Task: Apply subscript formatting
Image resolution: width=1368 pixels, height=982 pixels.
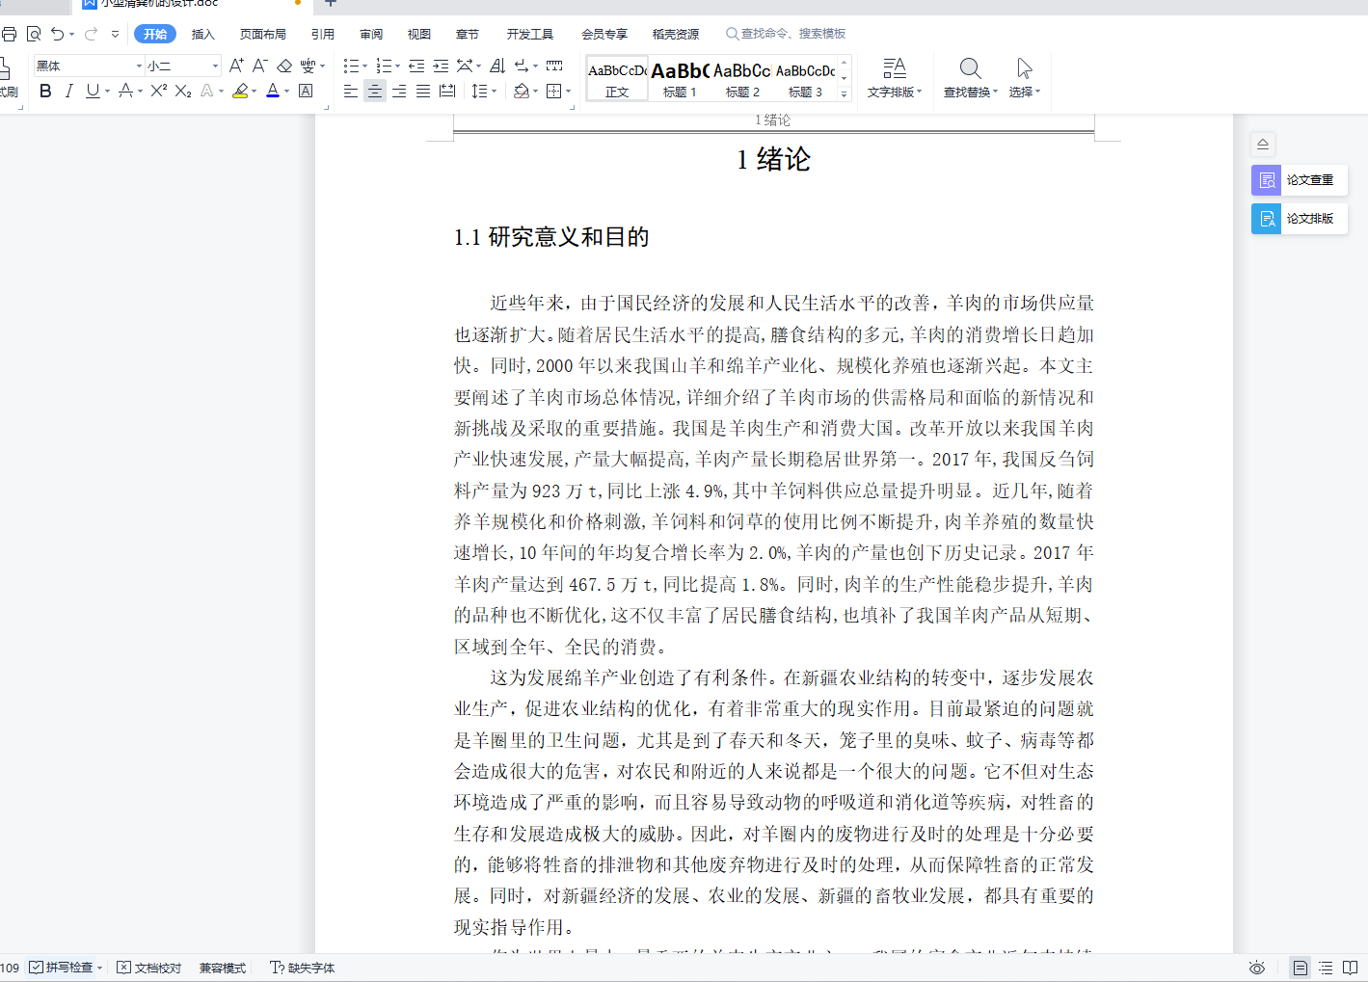Action: click(183, 91)
